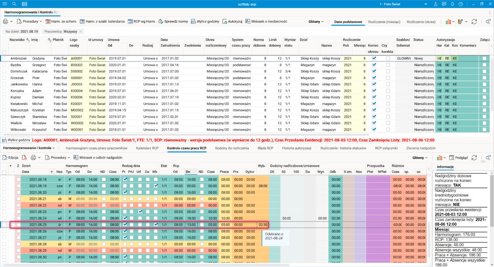Run Harm. z szabl. kalendarza action

click(x=102, y=21)
